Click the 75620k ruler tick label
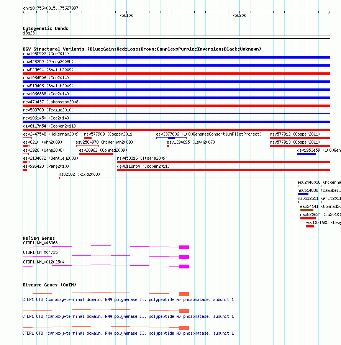 [x=239, y=15]
